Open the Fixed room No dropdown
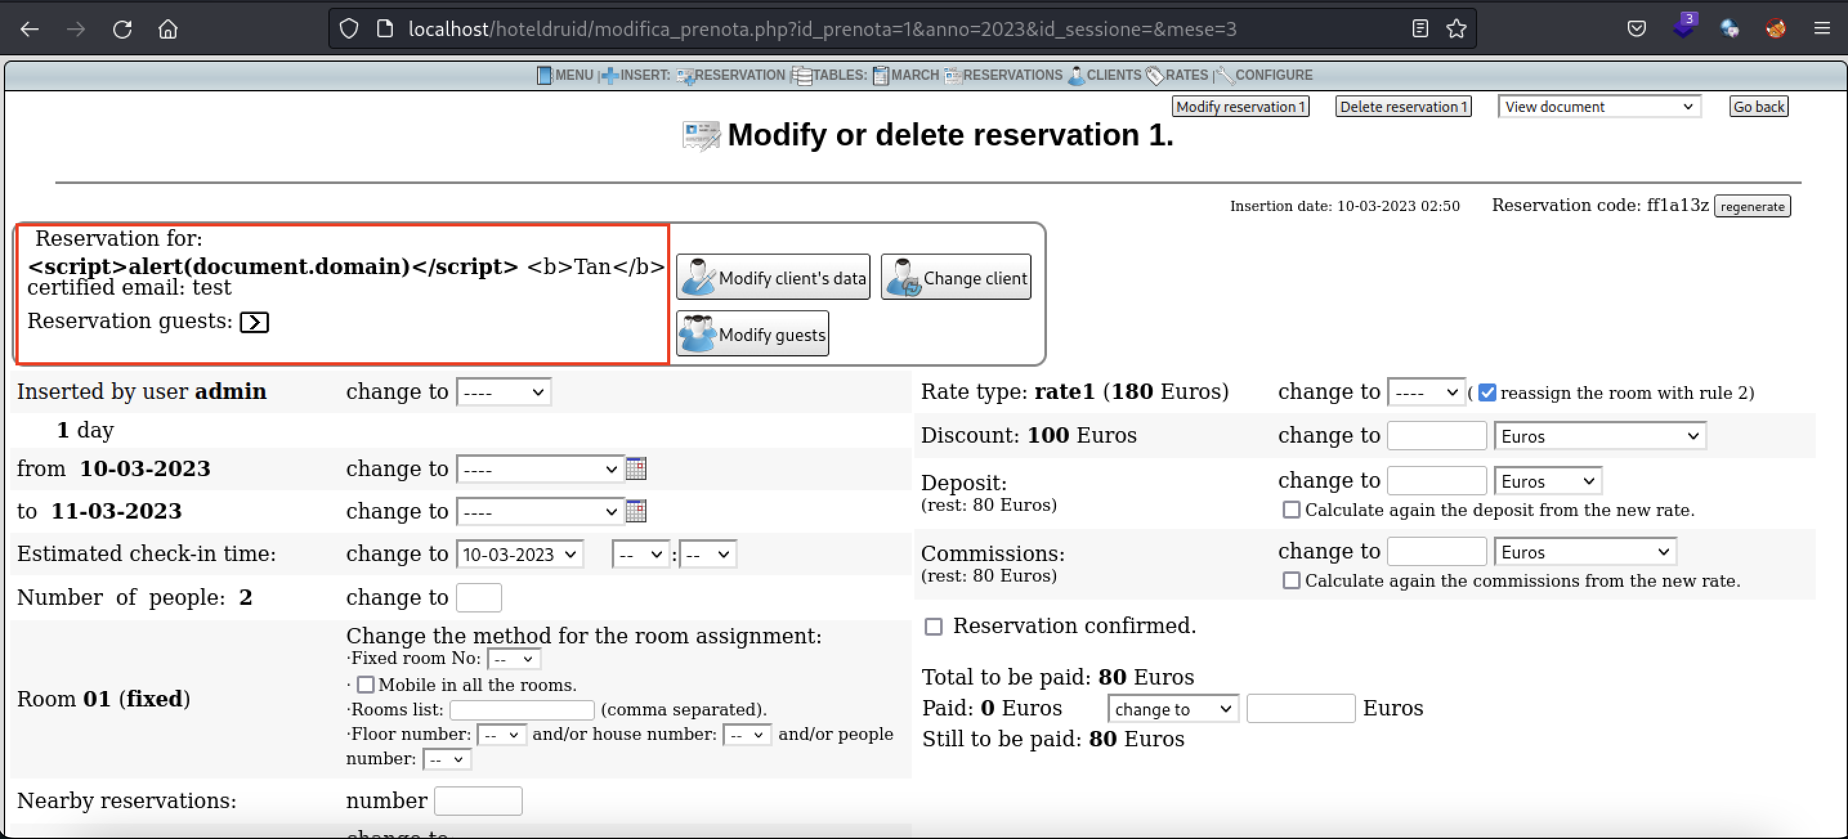 click(x=514, y=659)
